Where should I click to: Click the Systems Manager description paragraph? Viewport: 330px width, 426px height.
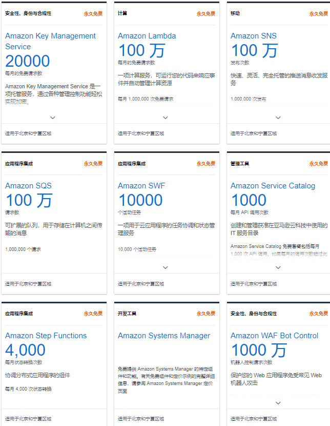(166, 380)
